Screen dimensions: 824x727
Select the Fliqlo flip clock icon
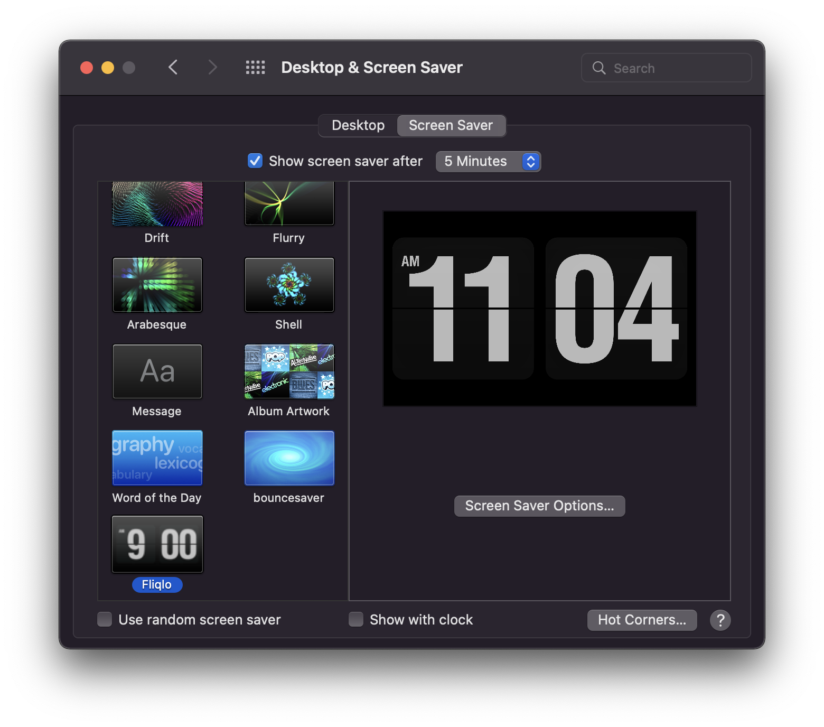pos(157,544)
